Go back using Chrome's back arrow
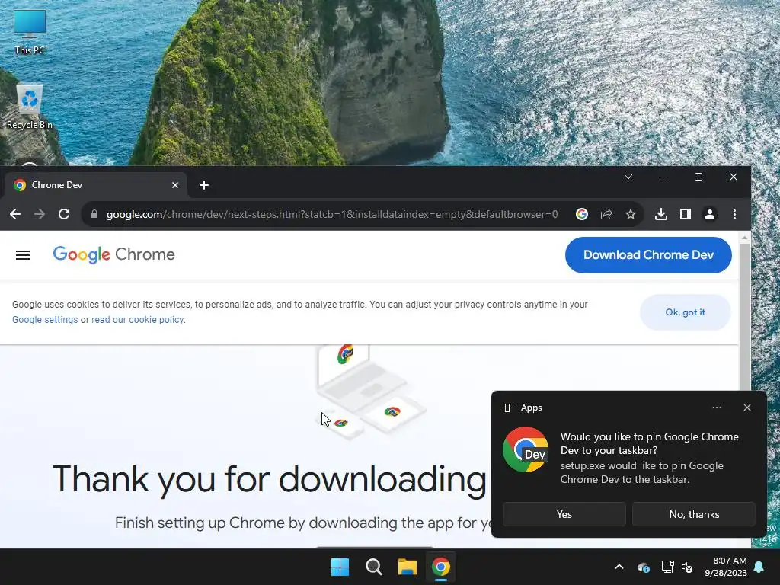Screen dimensions: 780x585 click(x=15, y=214)
